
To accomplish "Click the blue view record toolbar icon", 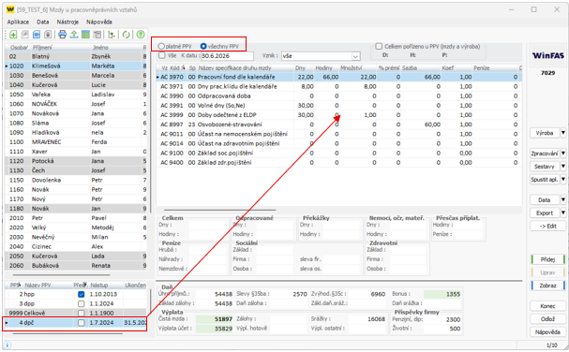I will [37, 35].
